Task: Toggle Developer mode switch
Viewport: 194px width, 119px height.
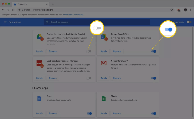Action: (x=189, y=22)
